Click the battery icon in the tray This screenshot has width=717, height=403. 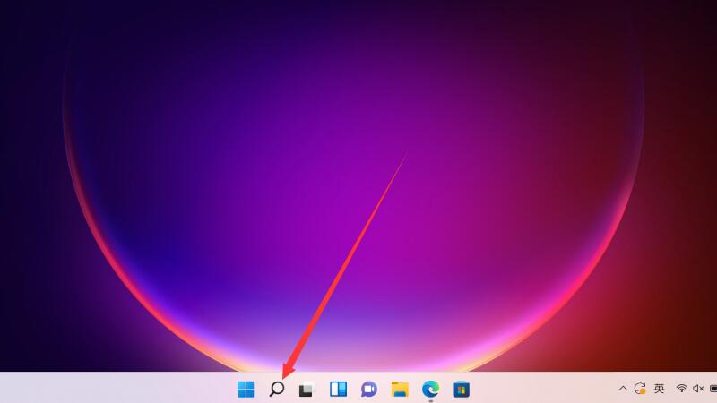tap(713, 389)
